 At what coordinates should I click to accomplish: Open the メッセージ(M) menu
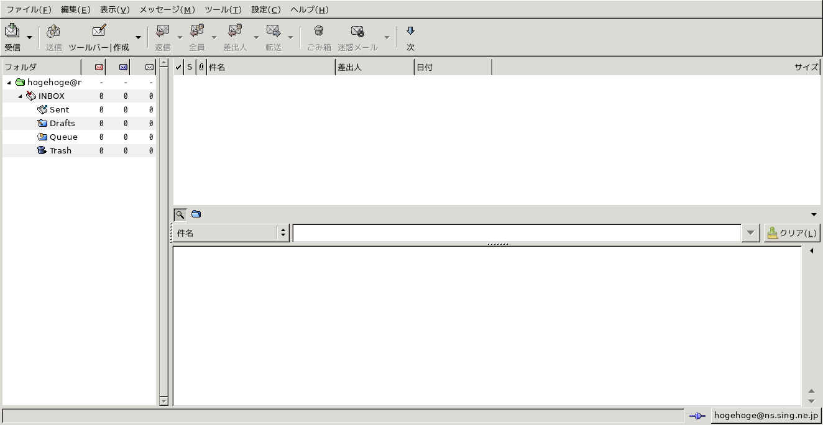click(167, 9)
